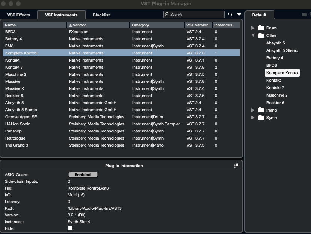Click the Other folder icon

pyautogui.click(x=261, y=35)
